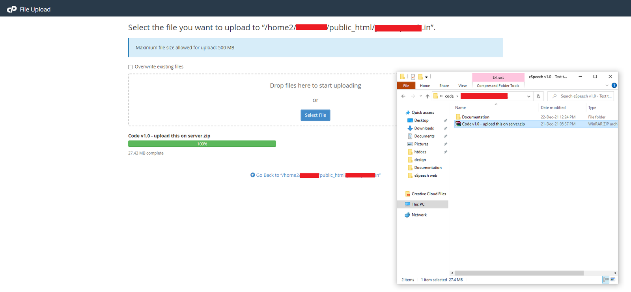Expand the address bar history dropdown
This screenshot has width=631, height=292.
click(528, 96)
